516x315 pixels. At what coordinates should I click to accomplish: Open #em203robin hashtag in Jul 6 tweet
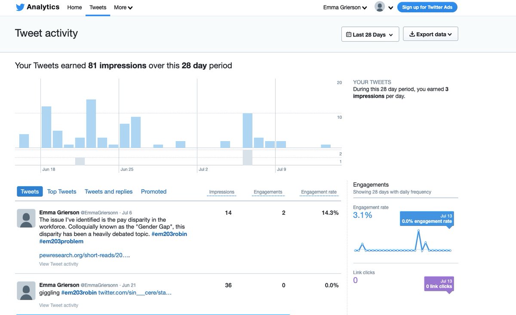(169, 234)
